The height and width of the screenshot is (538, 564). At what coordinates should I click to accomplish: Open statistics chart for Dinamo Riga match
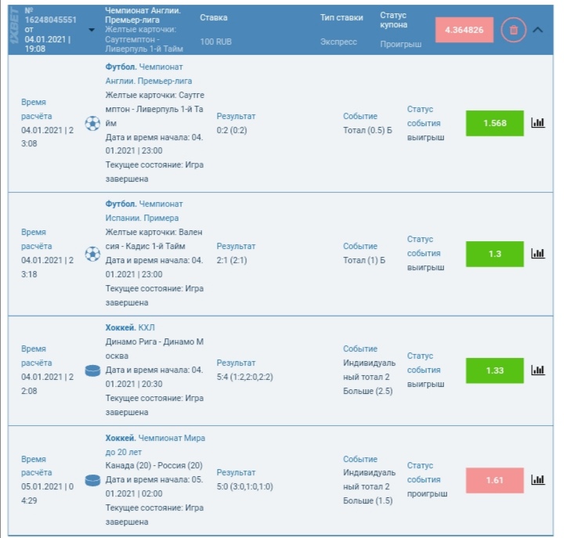click(x=537, y=370)
